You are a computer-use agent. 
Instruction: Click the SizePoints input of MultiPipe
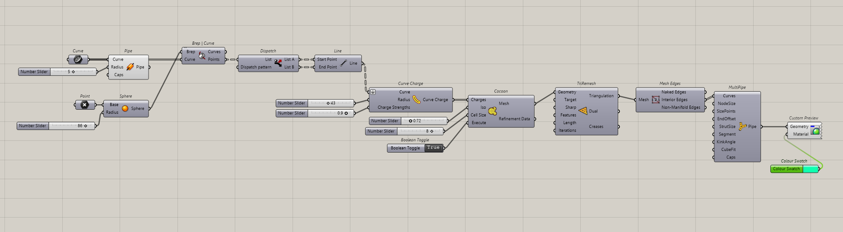tap(726, 111)
